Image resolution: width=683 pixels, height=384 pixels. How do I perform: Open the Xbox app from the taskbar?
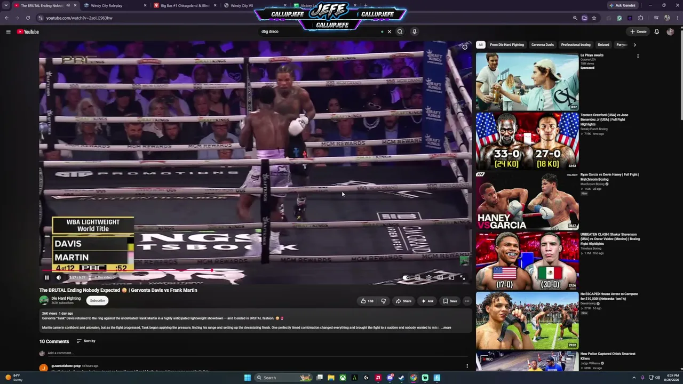pyautogui.click(x=343, y=378)
